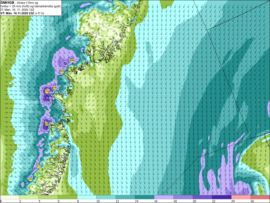Click the legend scale number 2
270x203 pixels.
coord(20,201)
